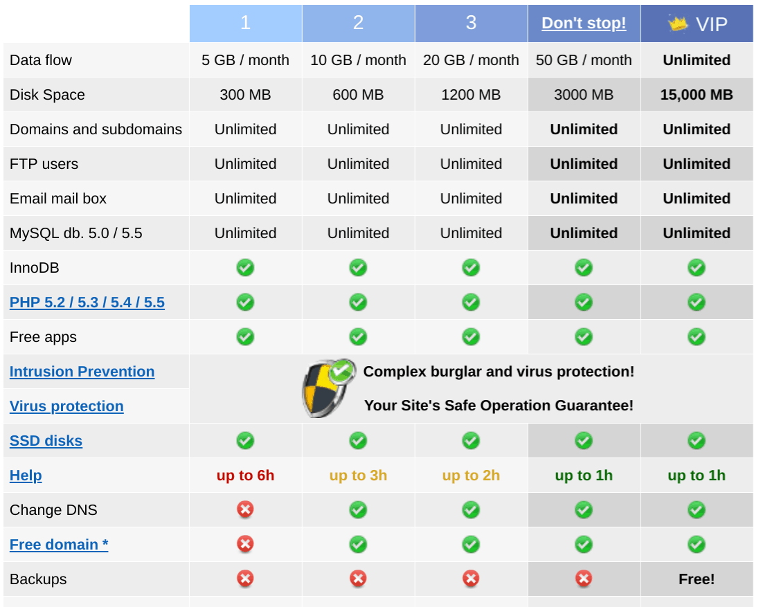Click the Change DNS red cross in plan 1
761x607 pixels.
point(245,509)
